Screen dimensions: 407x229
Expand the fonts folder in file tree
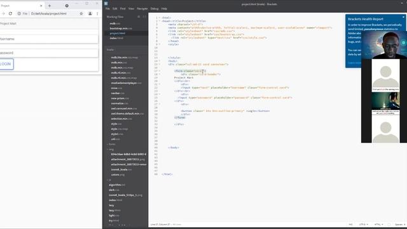(x=111, y=144)
